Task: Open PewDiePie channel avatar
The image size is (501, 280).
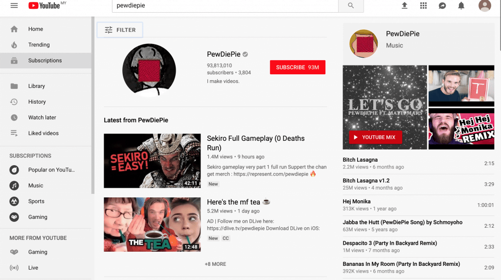Action: point(149,70)
